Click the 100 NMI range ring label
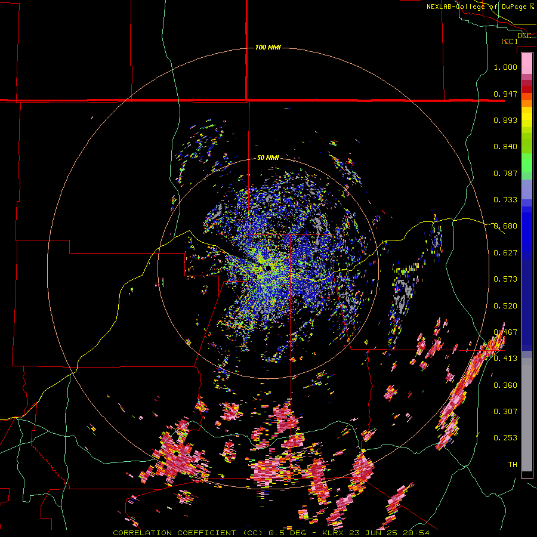Image resolution: width=537 pixels, height=537 pixels. click(268, 47)
